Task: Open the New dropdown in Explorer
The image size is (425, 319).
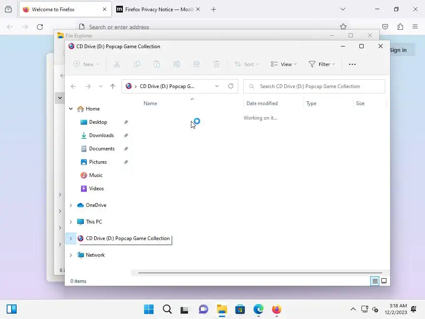Action: (x=86, y=64)
